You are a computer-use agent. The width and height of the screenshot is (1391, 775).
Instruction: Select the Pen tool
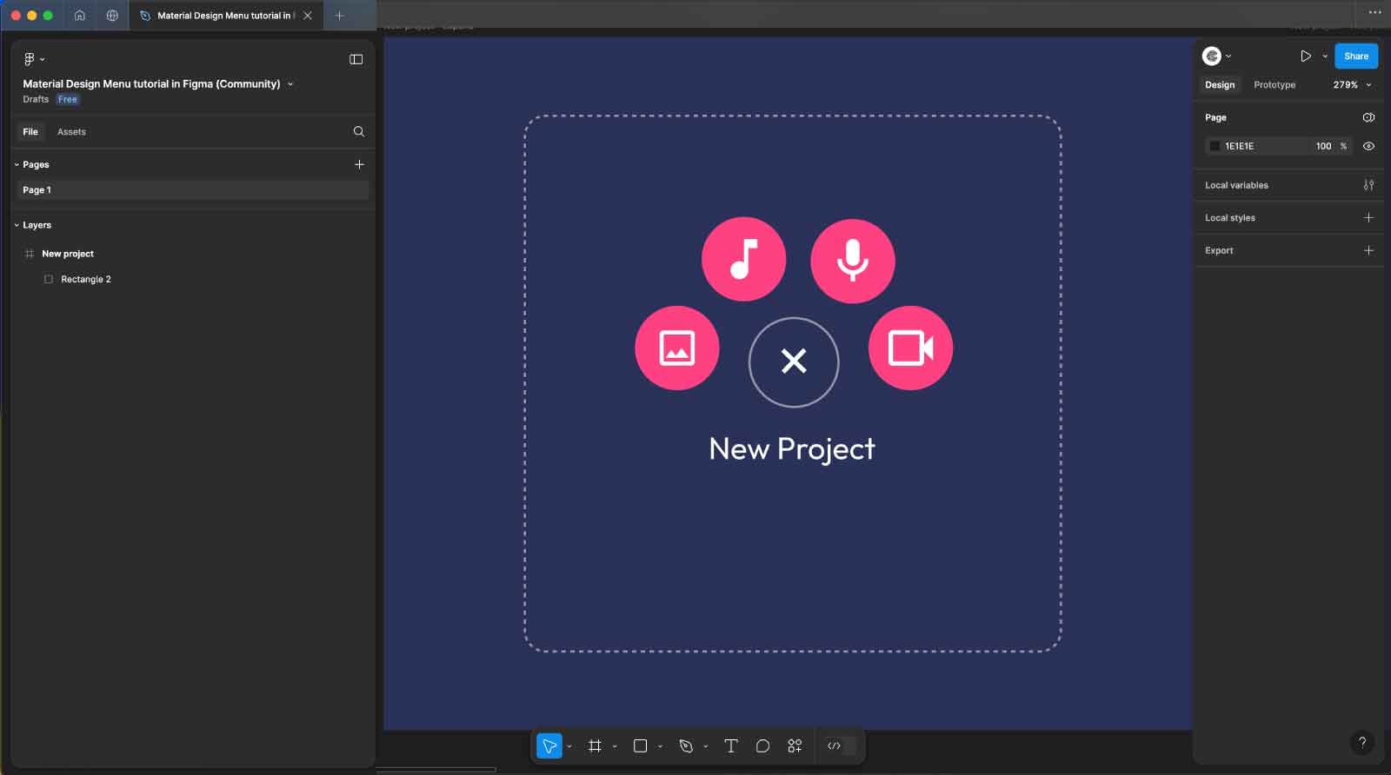pyautogui.click(x=686, y=746)
